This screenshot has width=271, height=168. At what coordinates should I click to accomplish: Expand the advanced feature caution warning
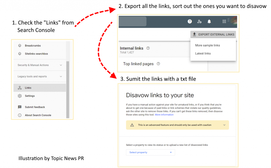pyautogui.click(x=177, y=125)
